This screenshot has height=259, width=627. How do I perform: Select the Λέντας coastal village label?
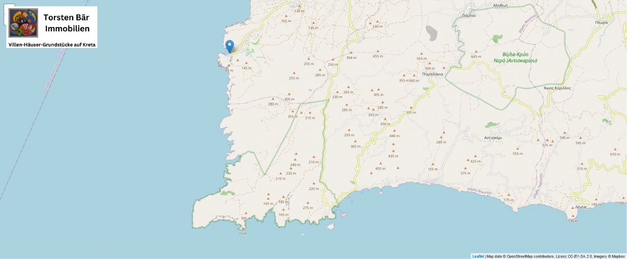click(581, 207)
